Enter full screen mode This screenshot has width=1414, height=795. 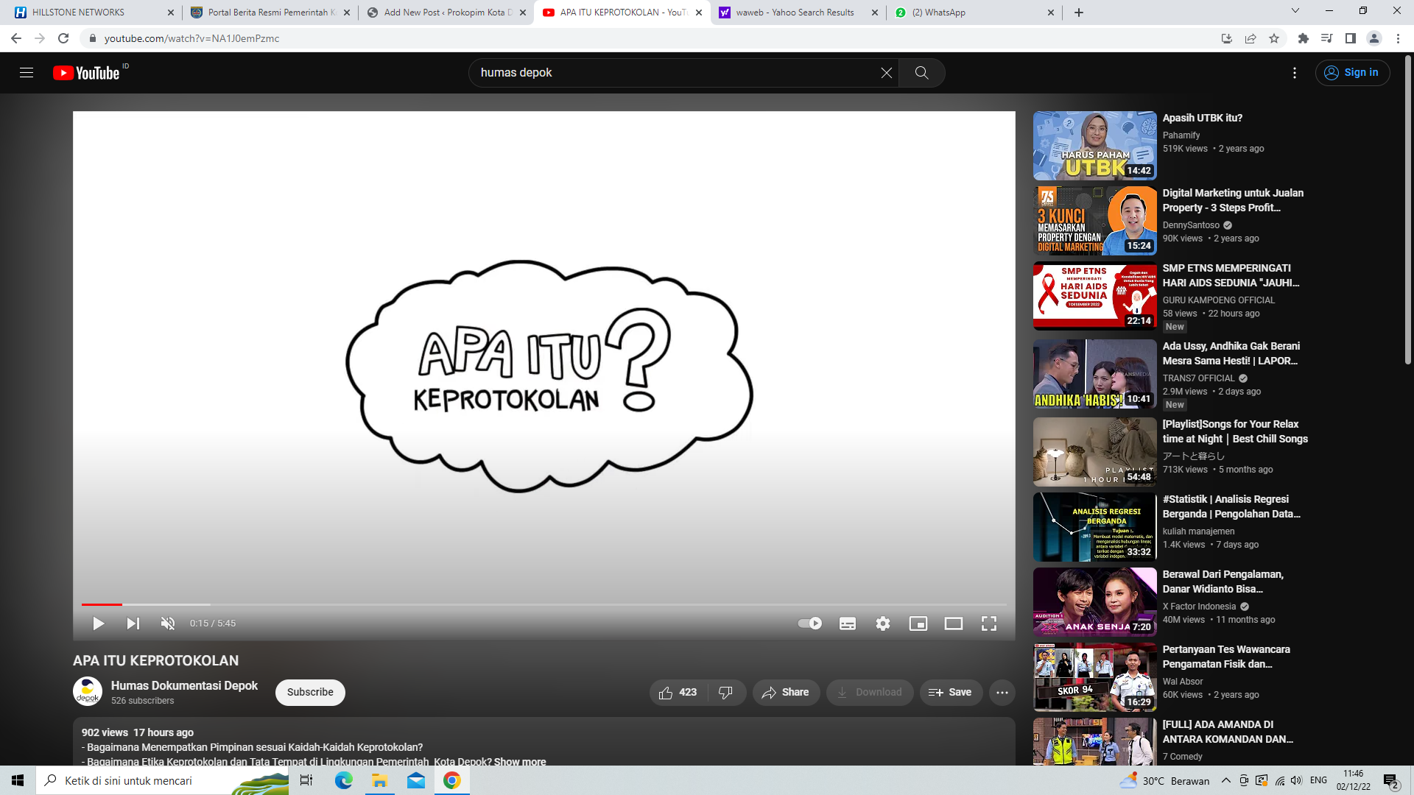989,623
